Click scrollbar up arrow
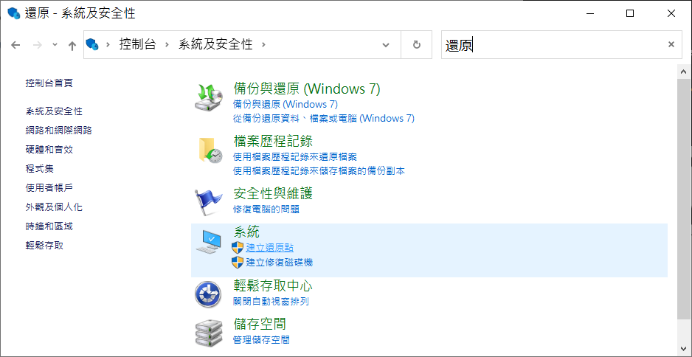The height and width of the screenshot is (357, 692). [684, 71]
